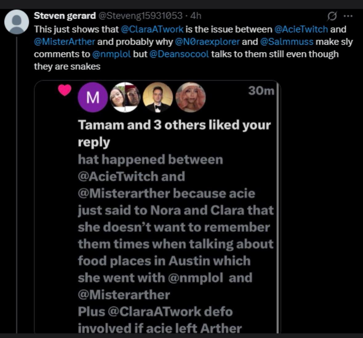This screenshot has height=338, width=363.
Task: Open the purple M avatar profile
Action: 93,97
